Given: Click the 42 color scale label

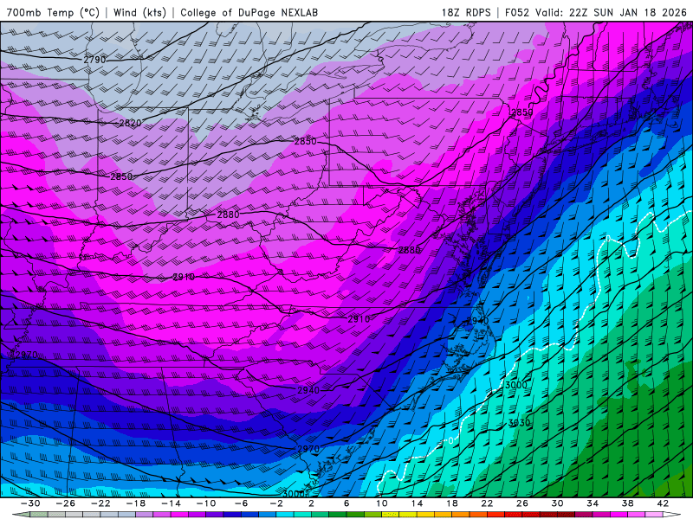Looking at the screenshot, I should 663,503.
